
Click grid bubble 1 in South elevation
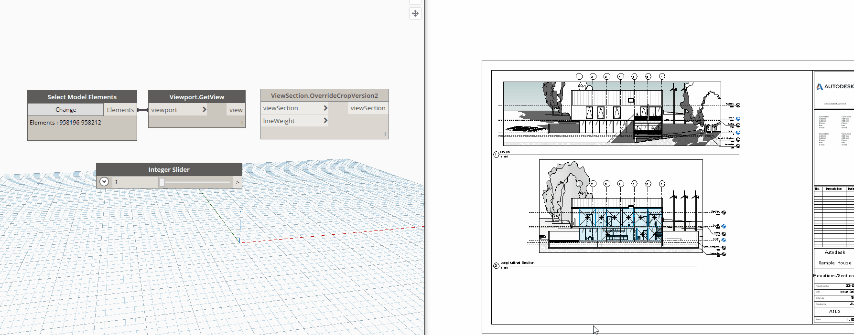coord(579,76)
